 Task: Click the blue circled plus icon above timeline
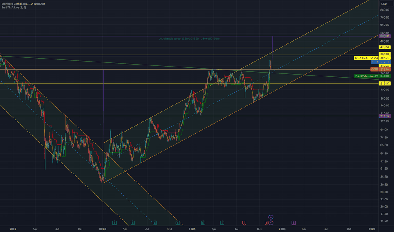point(271,217)
